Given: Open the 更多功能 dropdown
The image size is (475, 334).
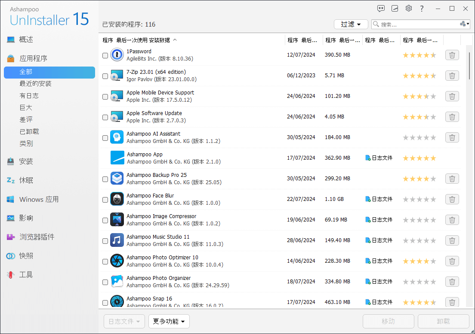Looking at the screenshot, I should (x=169, y=321).
